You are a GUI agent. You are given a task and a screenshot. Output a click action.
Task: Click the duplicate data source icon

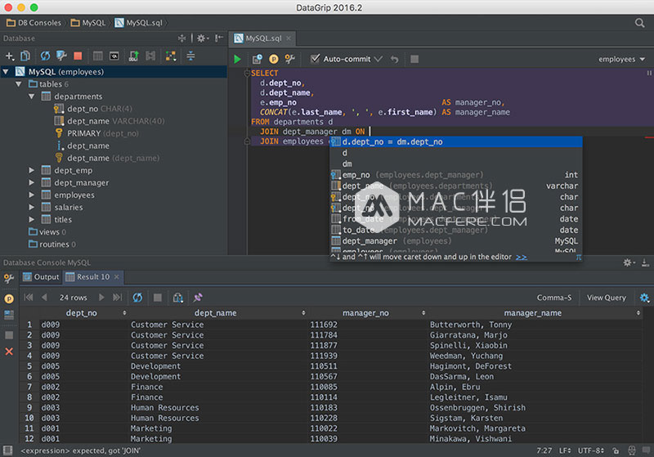click(x=25, y=56)
